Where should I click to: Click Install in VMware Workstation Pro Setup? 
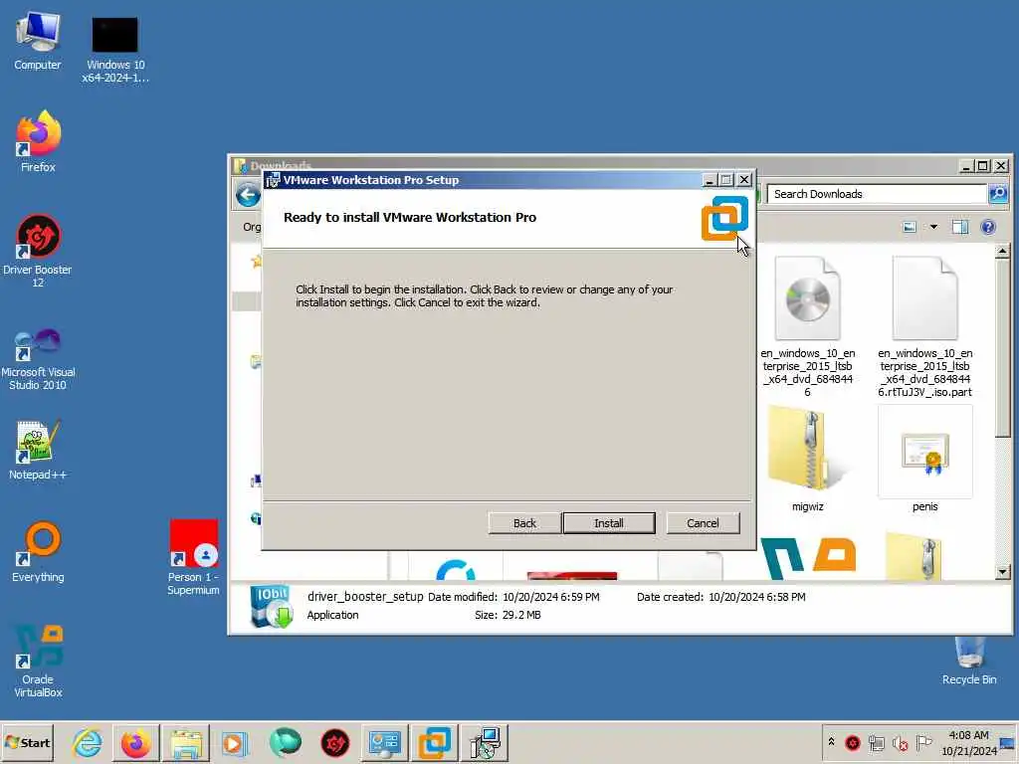pyautogui.click(x=608, y=523)
